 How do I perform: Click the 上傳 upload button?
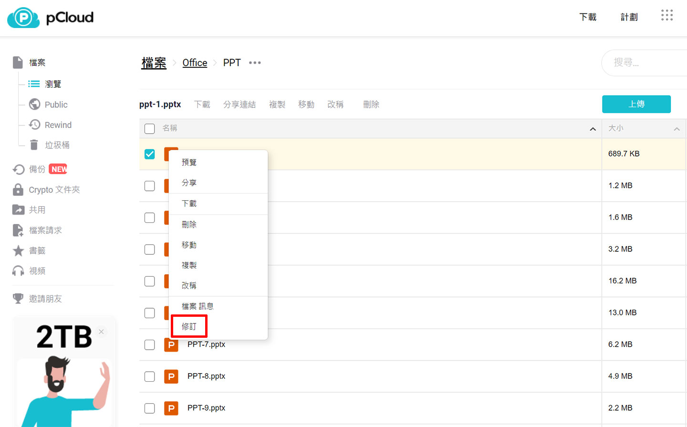pyautogui.click(x=636, y=104)
